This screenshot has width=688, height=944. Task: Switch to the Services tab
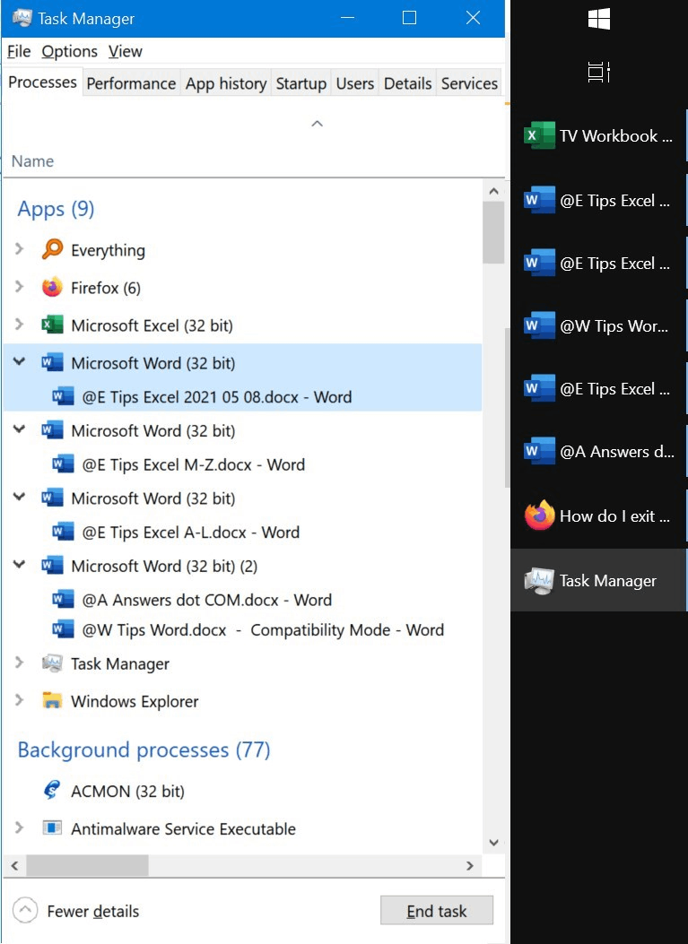pyautogui.click(x=469, y=83)
